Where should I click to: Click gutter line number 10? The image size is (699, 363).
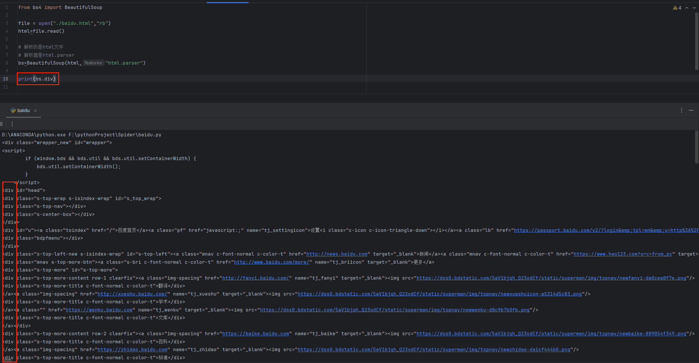coord(6,79)
